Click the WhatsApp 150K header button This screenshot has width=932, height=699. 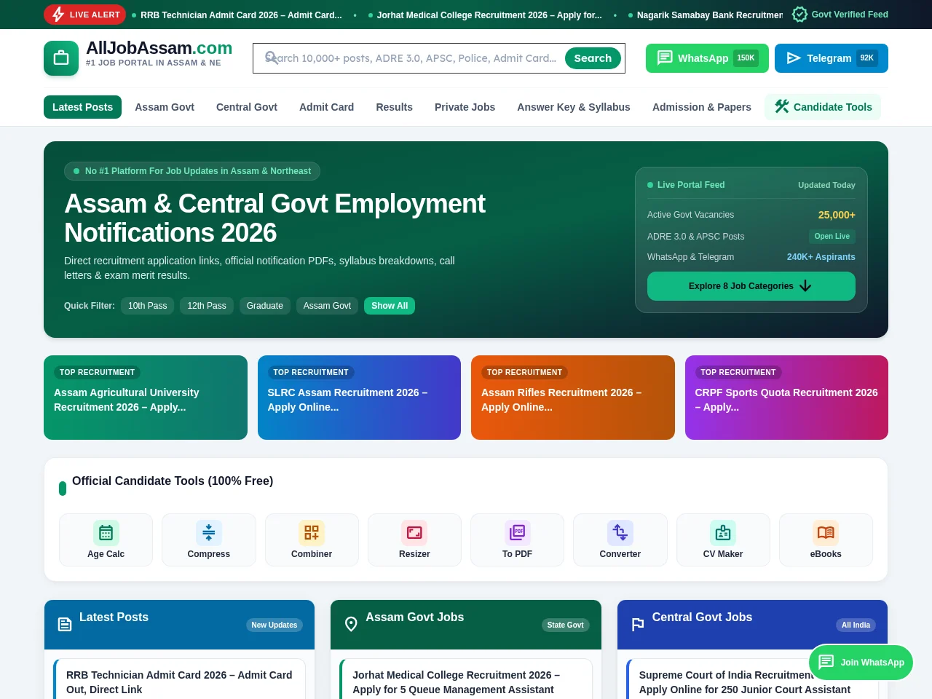[707, 58]
